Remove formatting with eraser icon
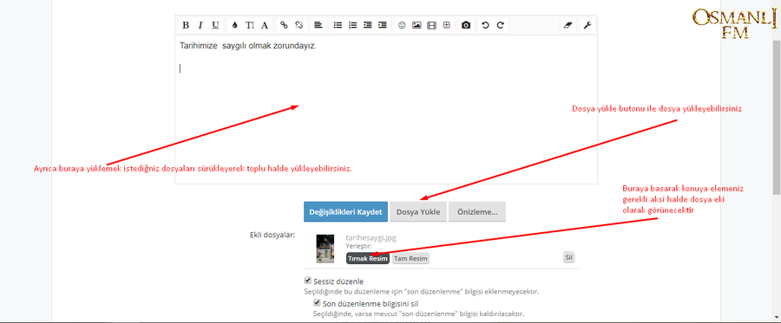Image resolution: width=781 pixels, height=323 pixels. click(568, 25)
